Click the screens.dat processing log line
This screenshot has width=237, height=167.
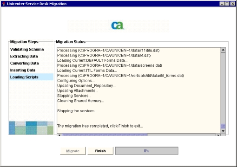tap(110, 65)
